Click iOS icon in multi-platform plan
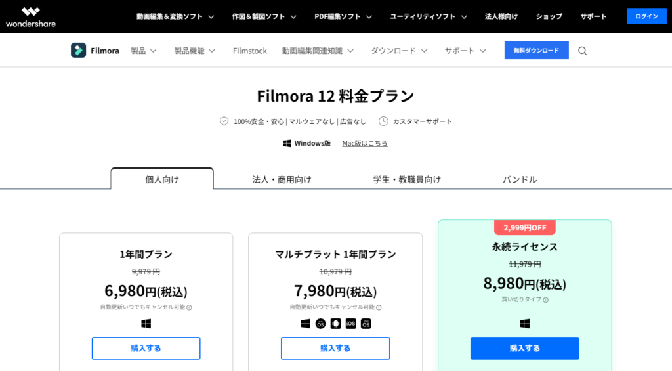Image resolution: width=672 pixels, height=371 pixels. pyautogui.click(x=350, y=324)
